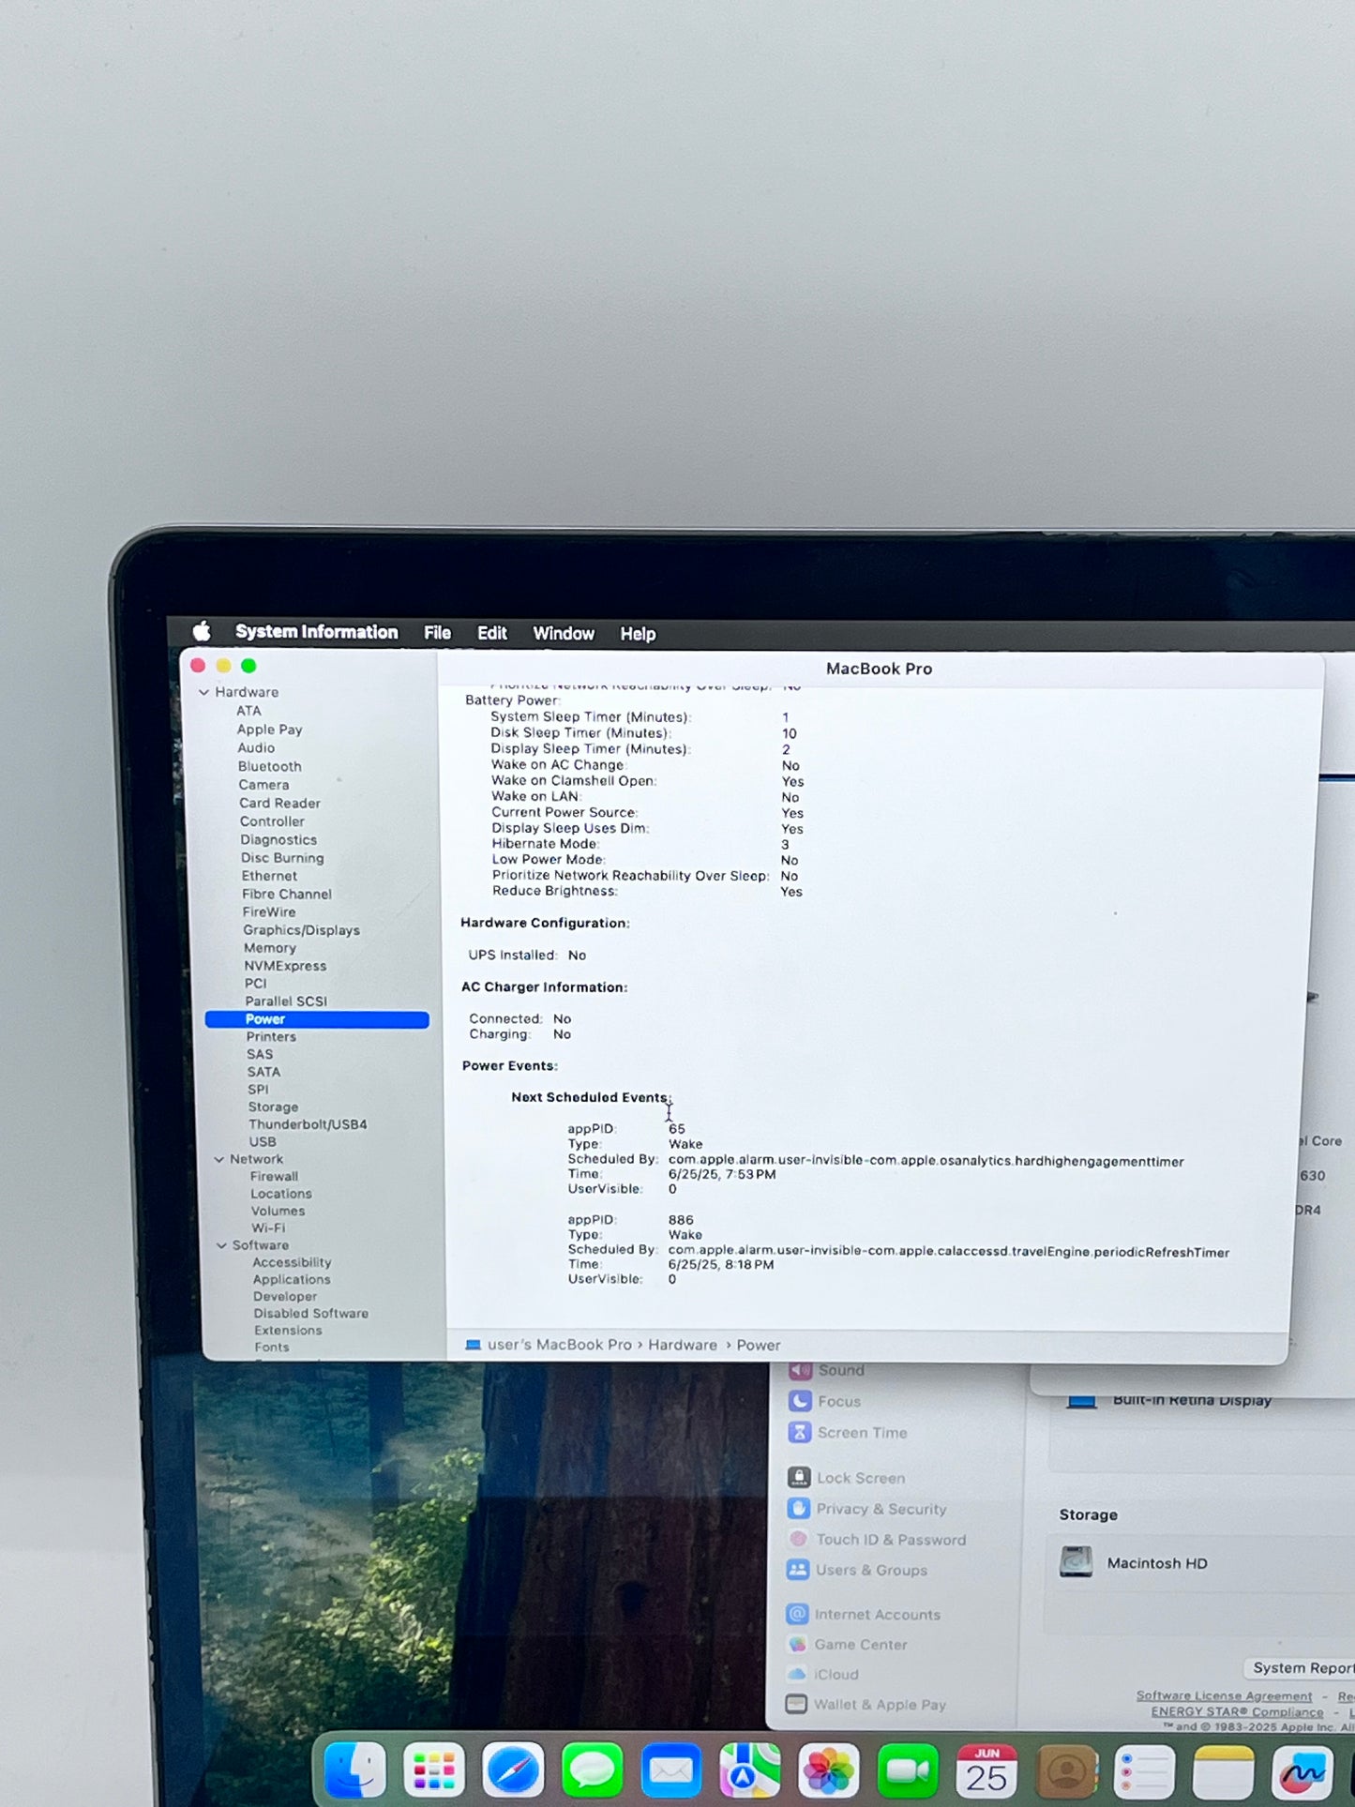Open Freeform app in the Dock
Image resolution: width=1355 pixels, height=1807 pixels.
pos(1302,1771)
